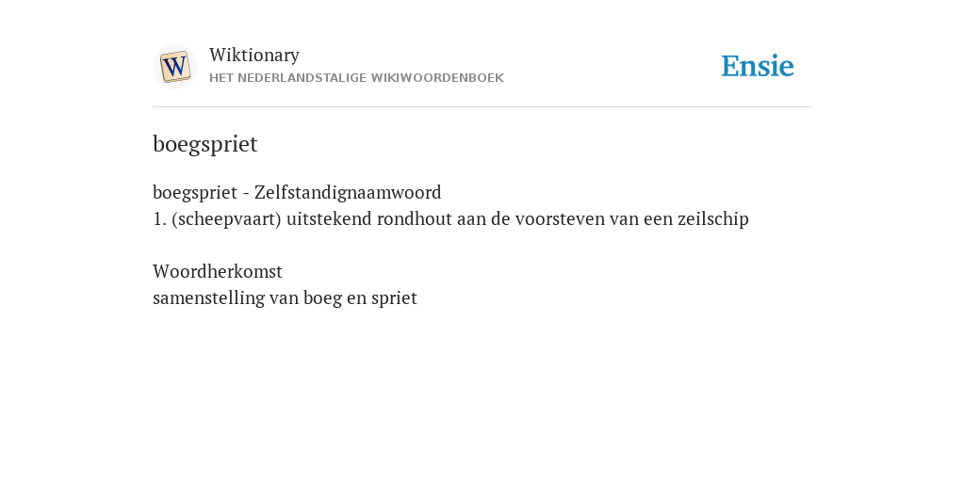Image resolution: width=965 pixels, height=482 pixels.
Task: Click the (scheepvaart) category tag
Action: pos(226,218)
